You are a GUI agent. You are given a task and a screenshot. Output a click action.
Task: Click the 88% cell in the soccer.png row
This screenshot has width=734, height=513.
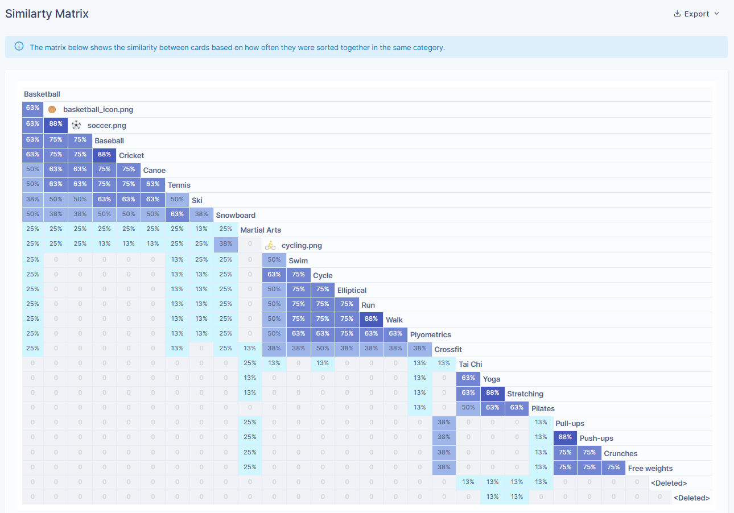tap(56, 124)
